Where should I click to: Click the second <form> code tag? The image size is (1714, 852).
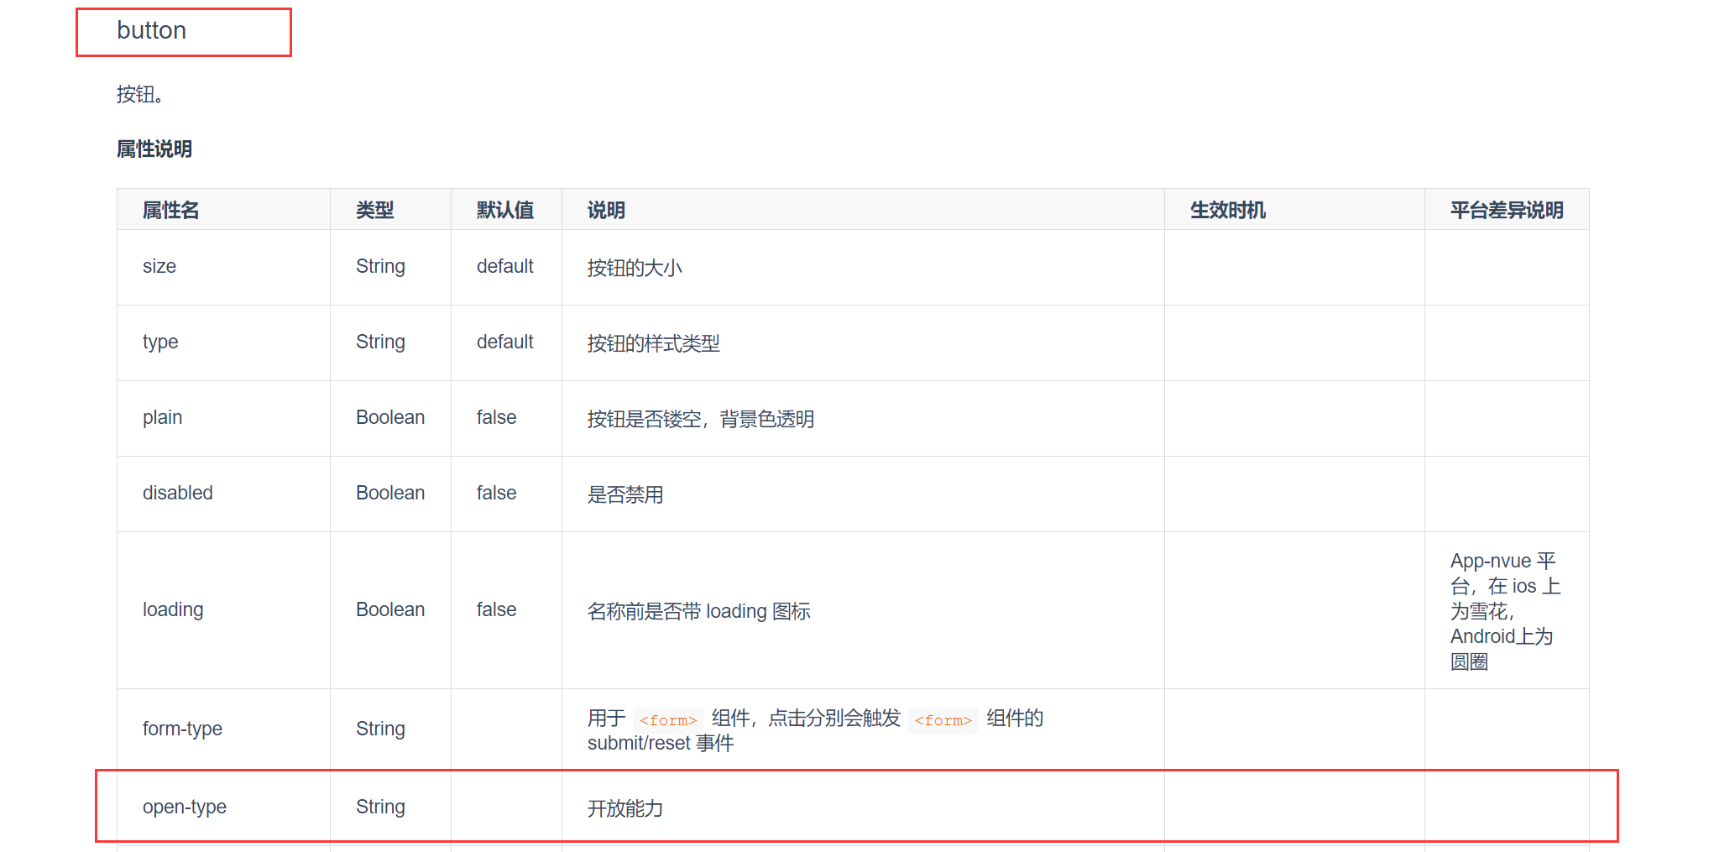pyautogui.click(x=943, y=720)
